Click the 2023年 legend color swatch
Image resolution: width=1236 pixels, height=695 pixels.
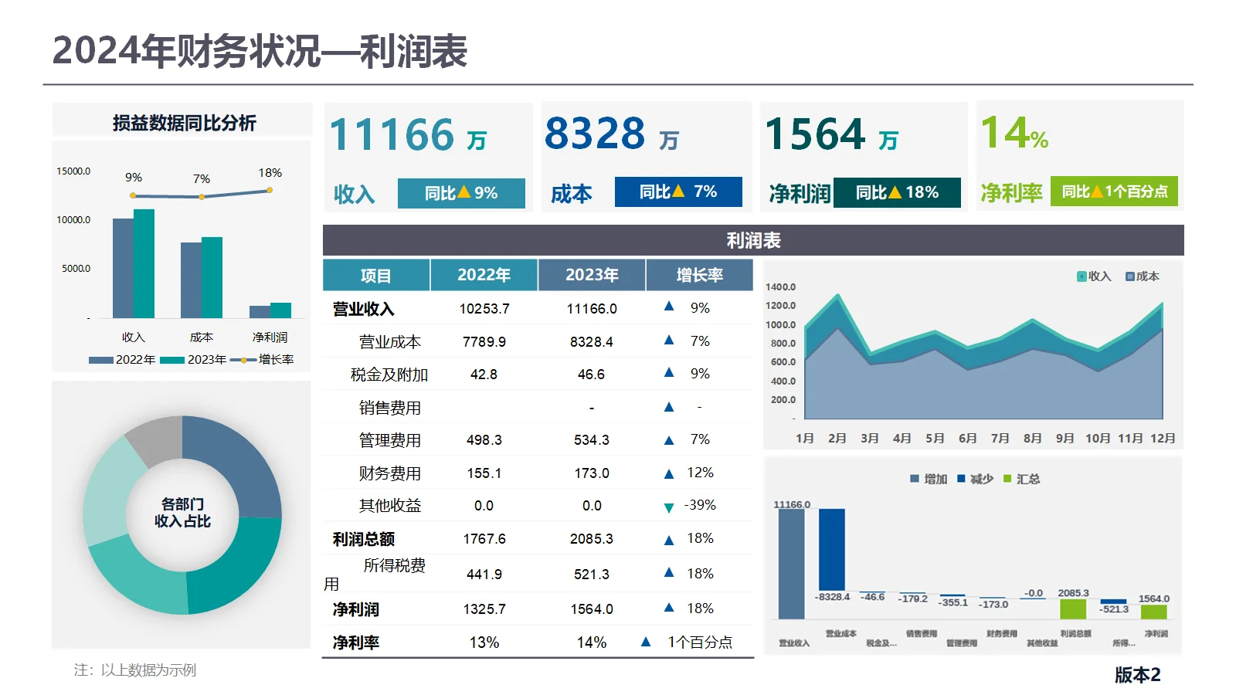coord(172,360)
